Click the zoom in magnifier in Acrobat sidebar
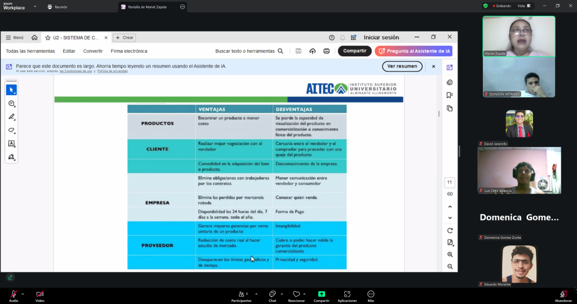This screenshot has height=304, width=577. pos(450,254)
